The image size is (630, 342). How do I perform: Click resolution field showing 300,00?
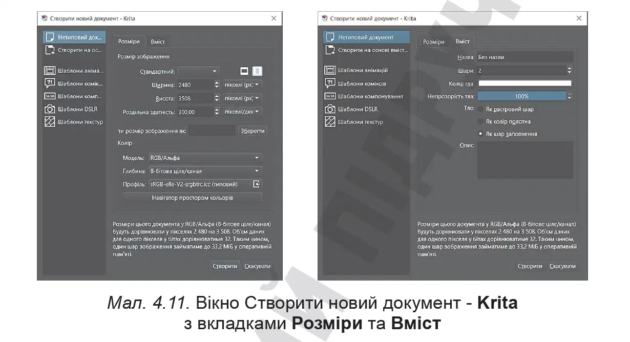coord(195,111)
